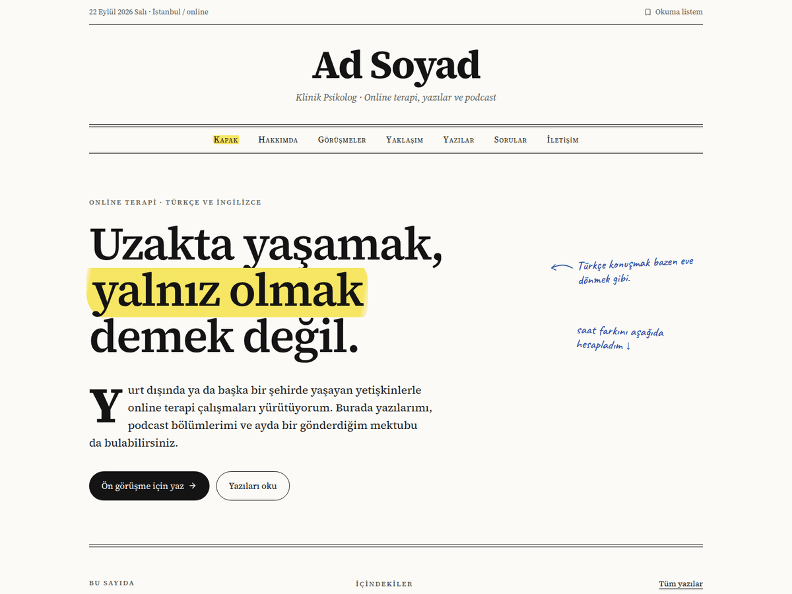Click the İÇİNDEKİLER heading
This screenshot has height=594, width=792.
tap(384, 584)
